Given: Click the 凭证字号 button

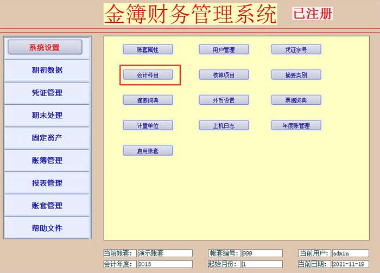Looking at the screenshot, I should tap(296, 49).
